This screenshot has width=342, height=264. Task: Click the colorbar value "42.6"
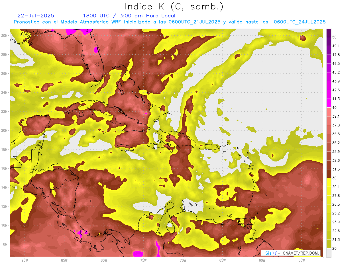(x=336, y=90)
